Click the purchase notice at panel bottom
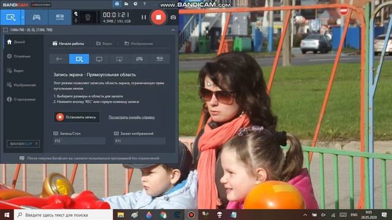 [89, 158]
